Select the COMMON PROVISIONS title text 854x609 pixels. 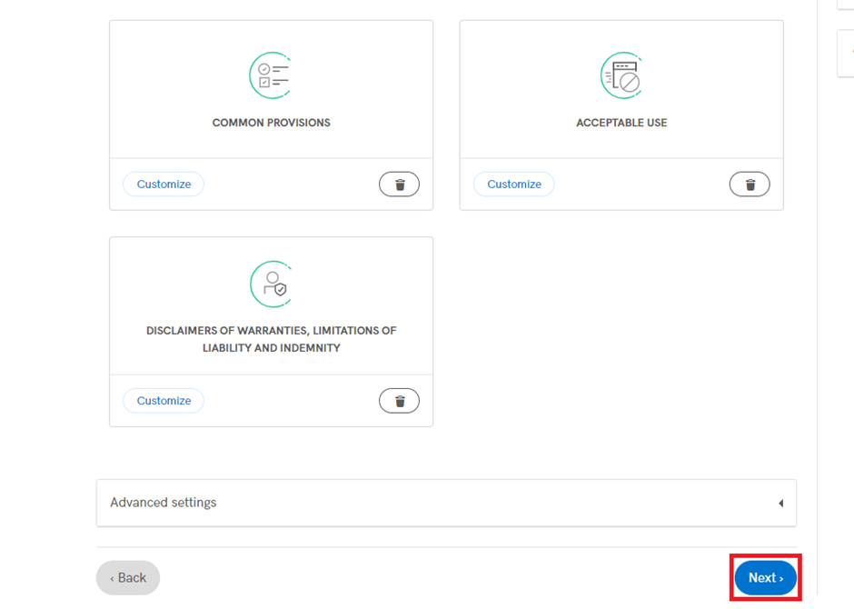(x=272, y=123)
